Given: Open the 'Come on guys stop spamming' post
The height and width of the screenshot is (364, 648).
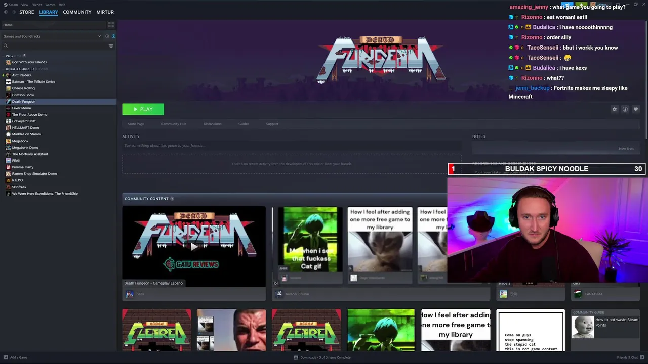Looking at the screenshot, I should pos(531,331).
